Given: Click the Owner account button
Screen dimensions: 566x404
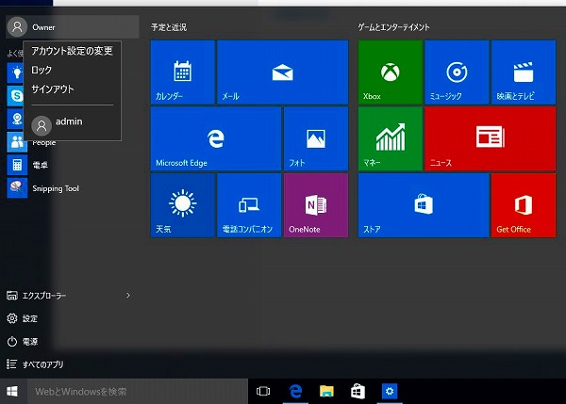Looking at the screenshot, I should (73, 27).
